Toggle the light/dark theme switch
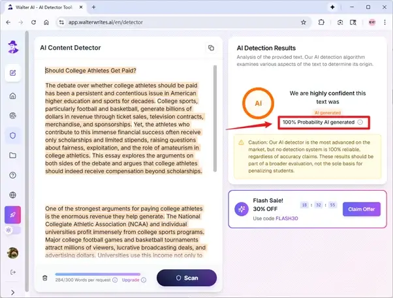This screenshot has width=393, height=298. (x=12, y=230)
